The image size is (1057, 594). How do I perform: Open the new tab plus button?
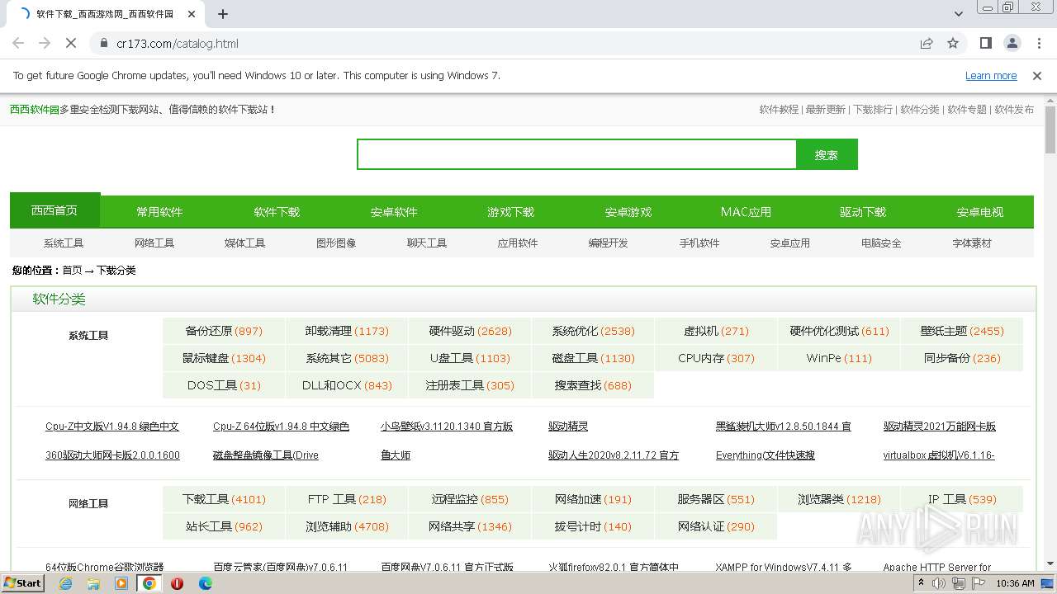click(223, 14)
